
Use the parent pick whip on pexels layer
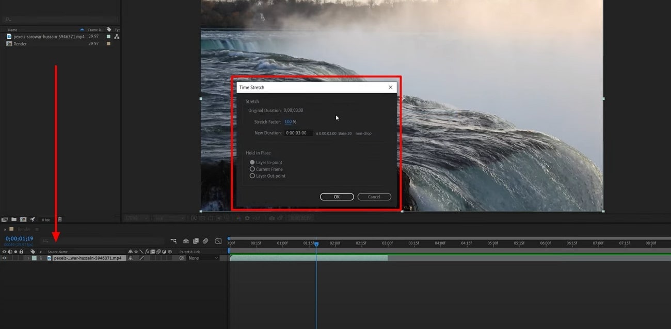click(182, 258)
